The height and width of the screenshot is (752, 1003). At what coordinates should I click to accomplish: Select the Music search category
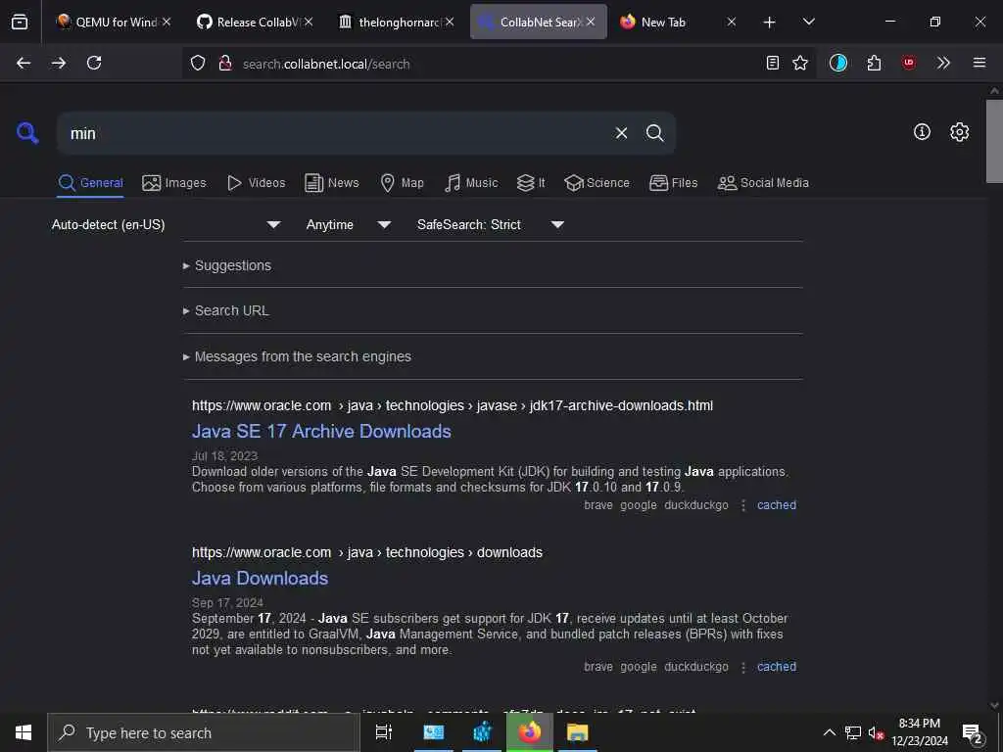pyautogui.click(x=471, y=183)
